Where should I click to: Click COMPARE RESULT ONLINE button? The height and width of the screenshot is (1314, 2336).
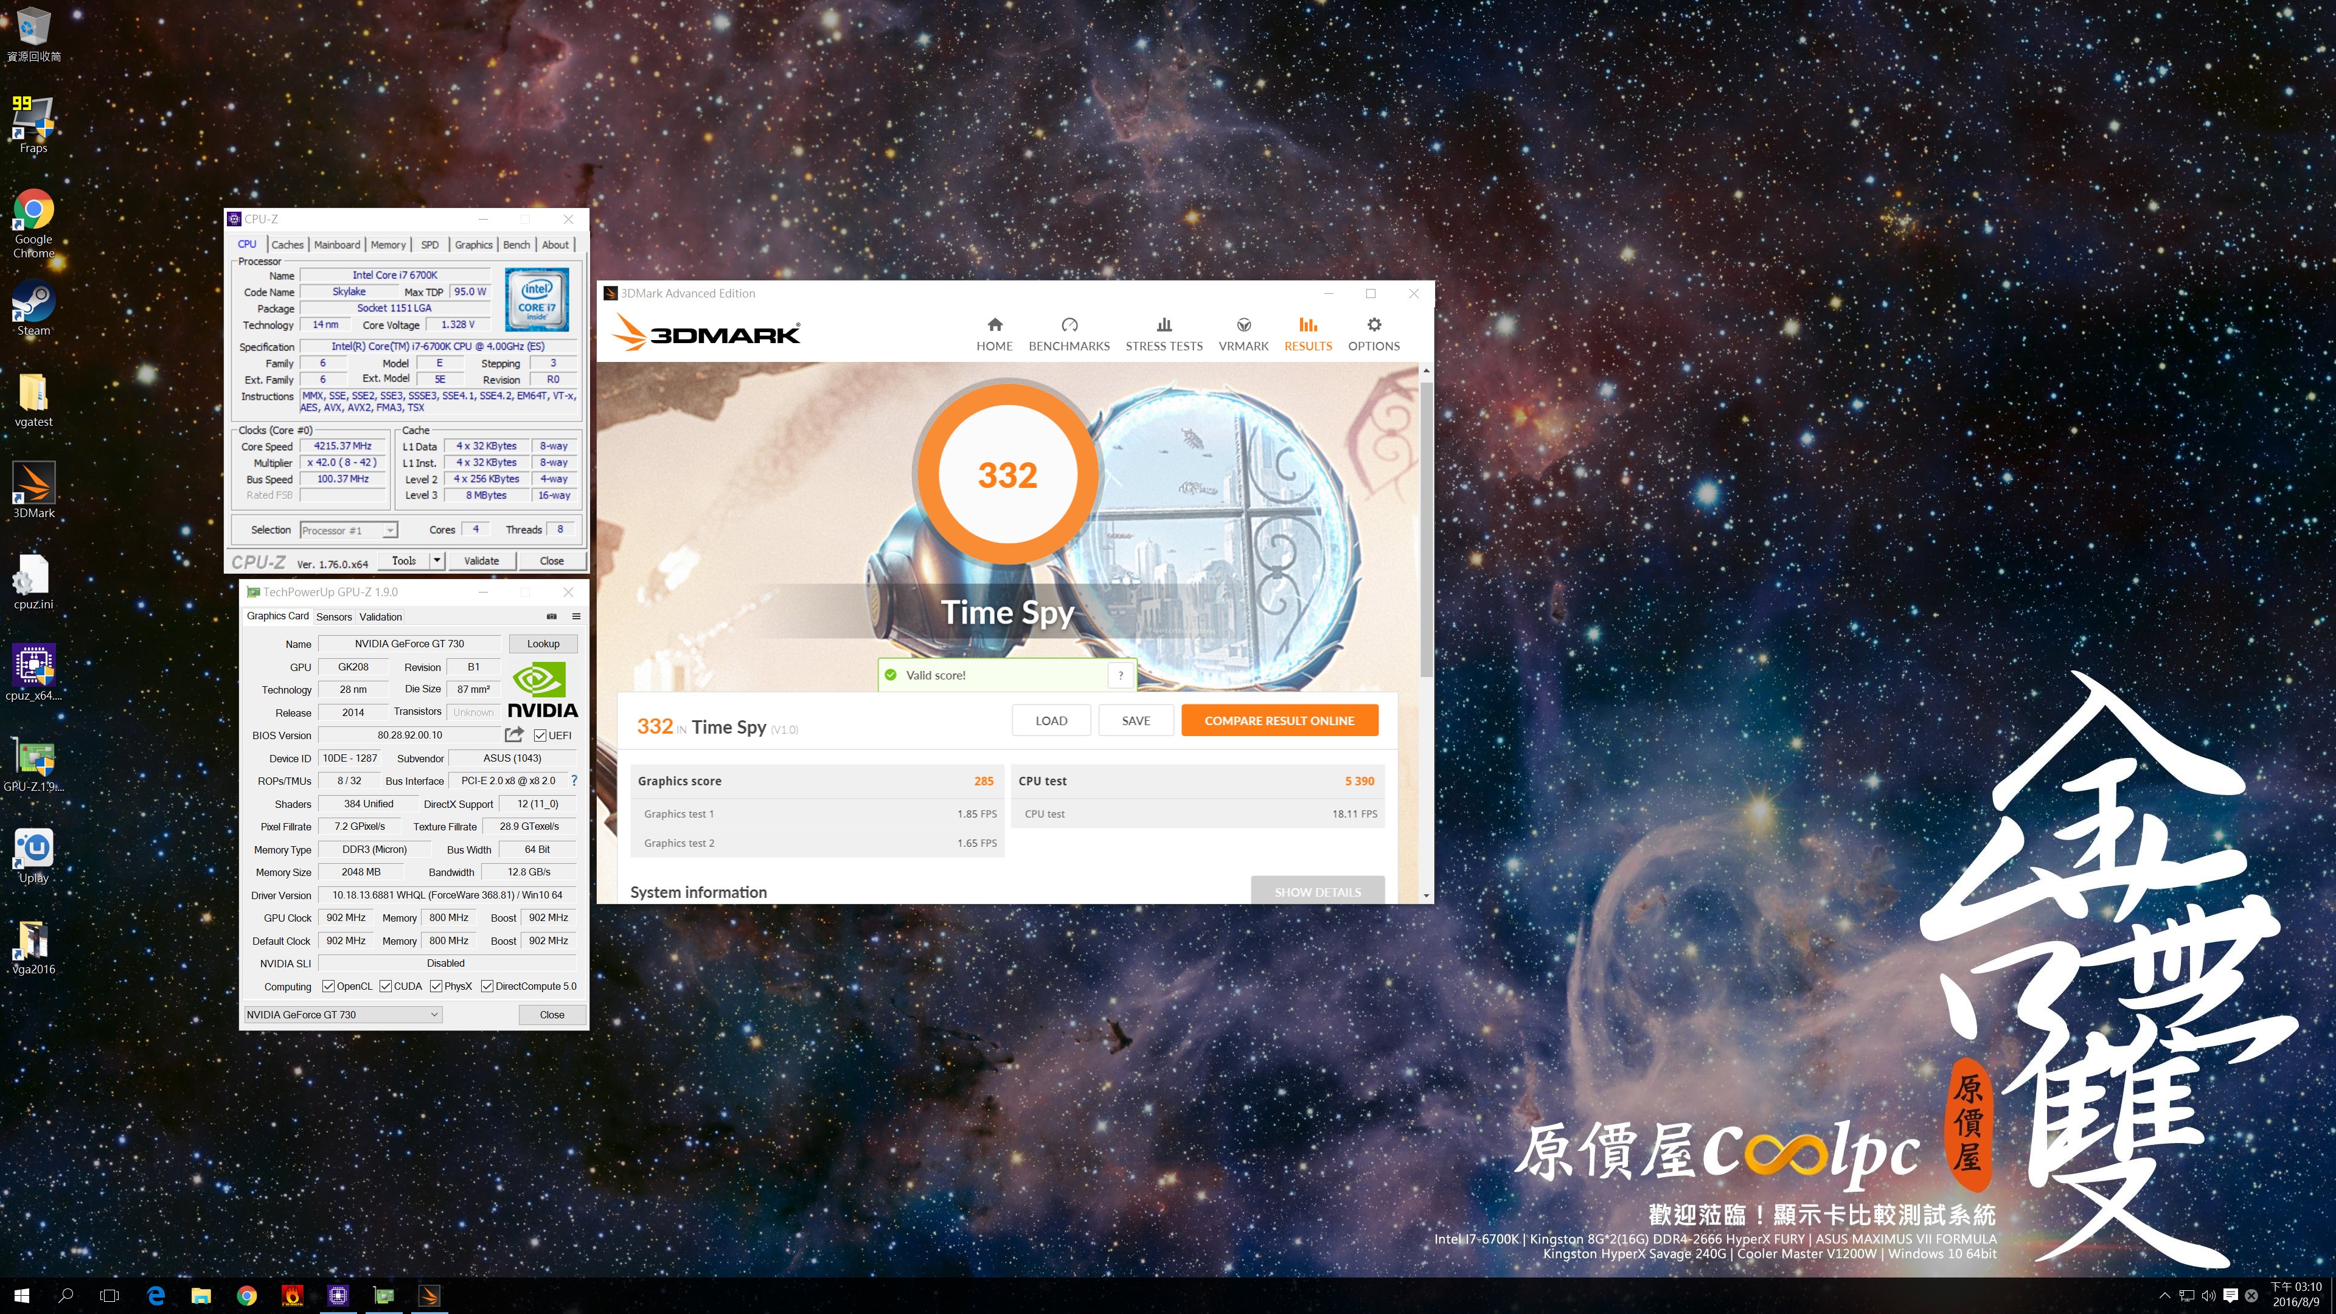pyautogui.click(x=1279, y=720)
